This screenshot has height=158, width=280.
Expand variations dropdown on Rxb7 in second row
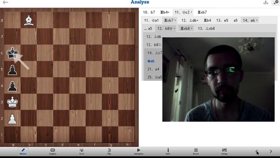click(x=175, y=21)
